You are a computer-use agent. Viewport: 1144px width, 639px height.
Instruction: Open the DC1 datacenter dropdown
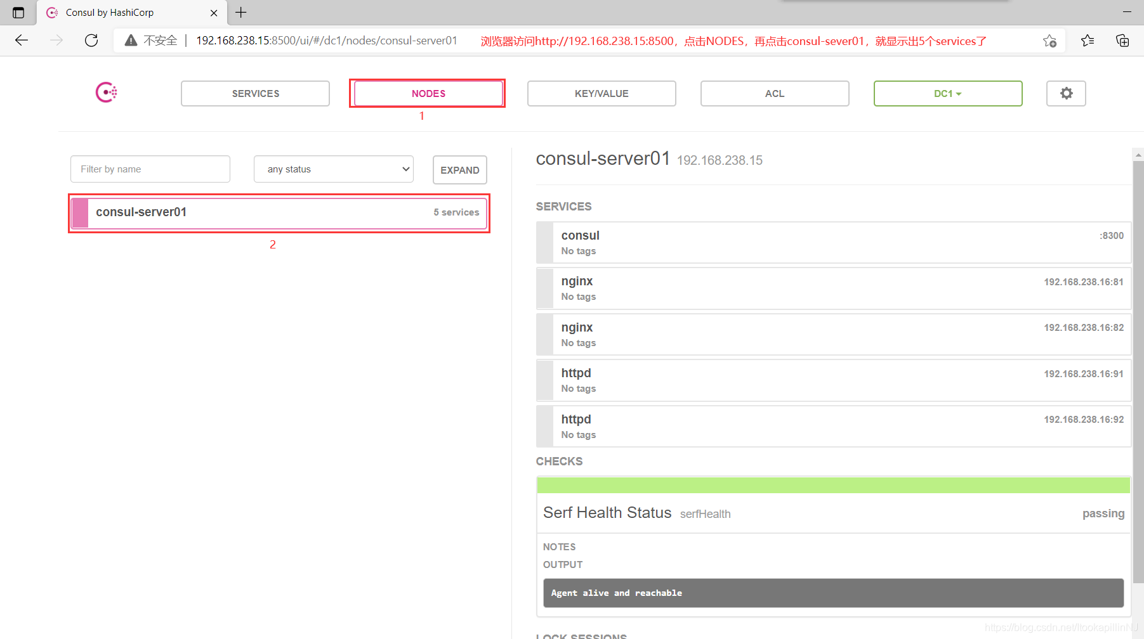pos(948,93)
